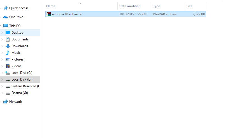The image size is (244, 138).
Task: Select Local Disk (C:) label
Action: (x=22, y=73)
